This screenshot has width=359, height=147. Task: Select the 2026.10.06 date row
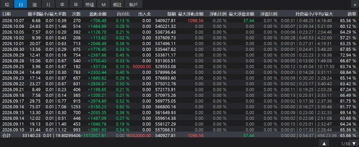click(x=179, y=26)
